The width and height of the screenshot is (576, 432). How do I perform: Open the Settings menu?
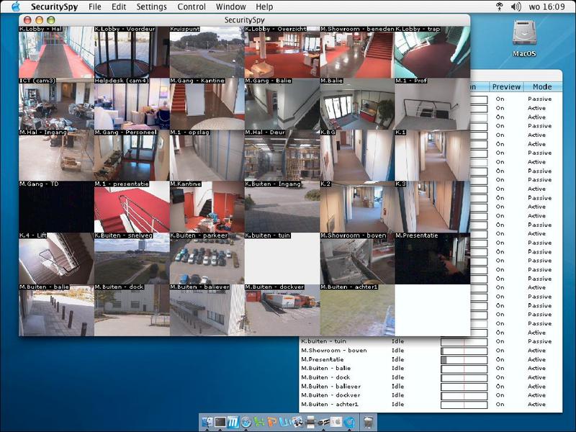click(151, 6)
